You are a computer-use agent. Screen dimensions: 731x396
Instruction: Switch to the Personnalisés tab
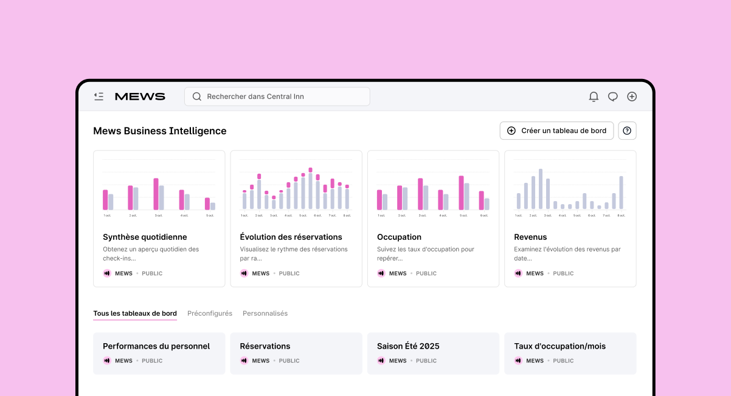[x=265, y=313]
